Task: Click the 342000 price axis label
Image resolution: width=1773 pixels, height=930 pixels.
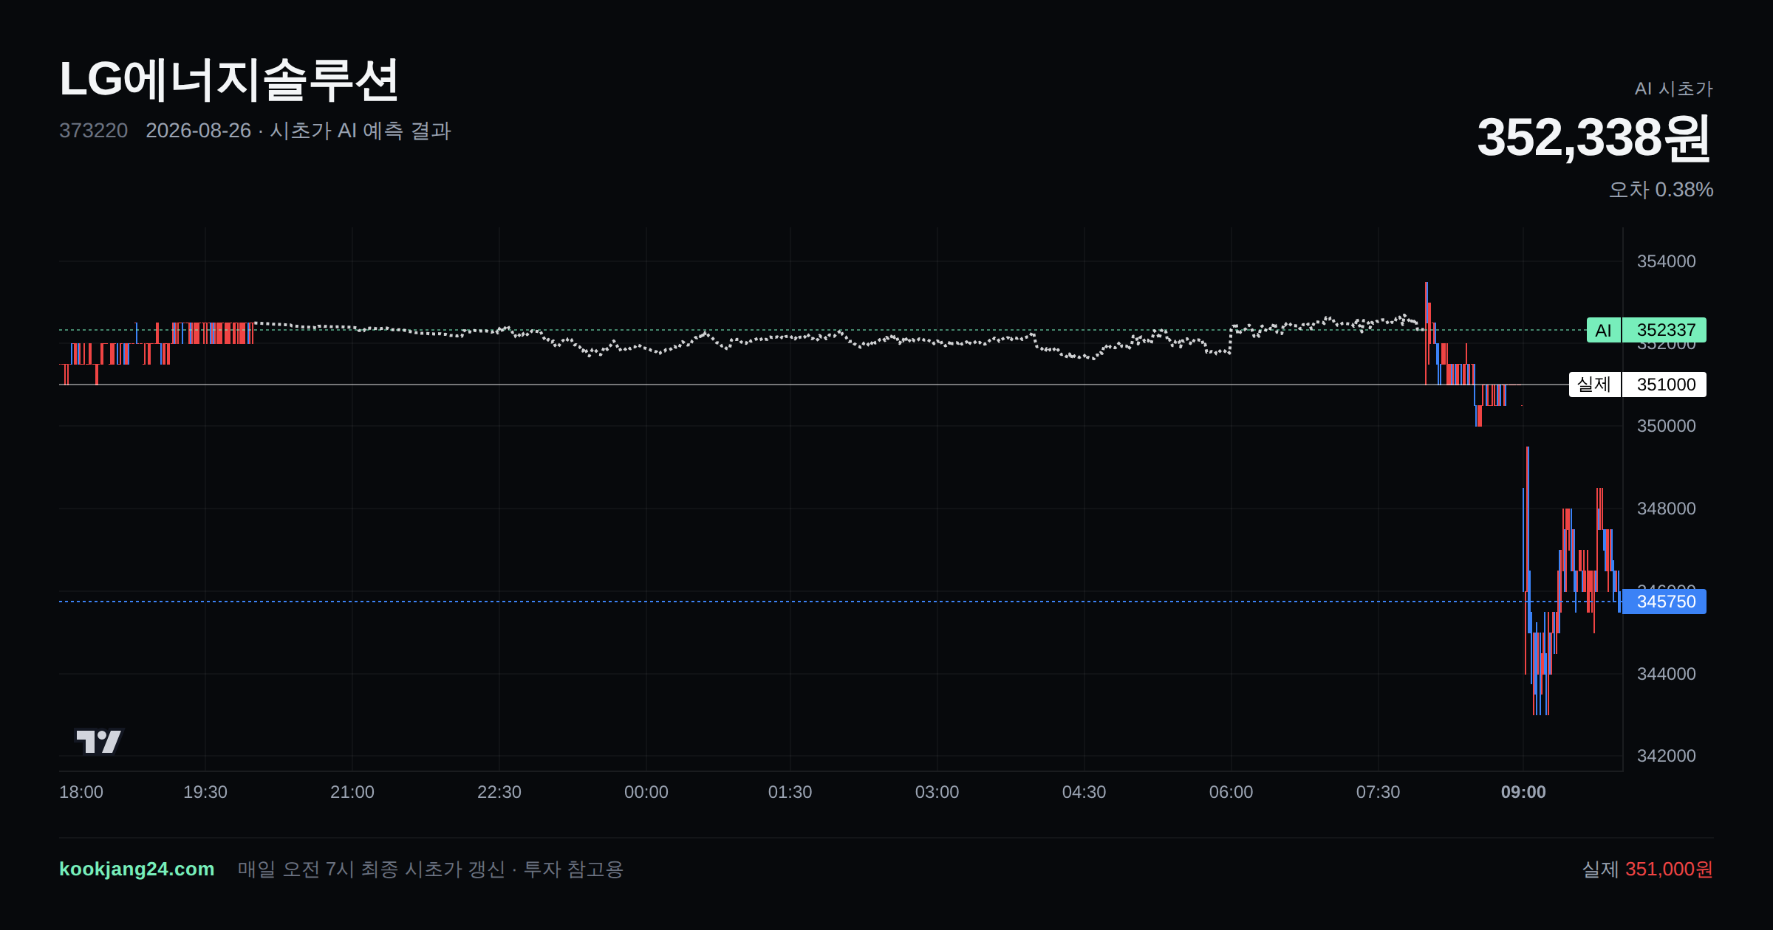Action: (x=1667, y=756)
